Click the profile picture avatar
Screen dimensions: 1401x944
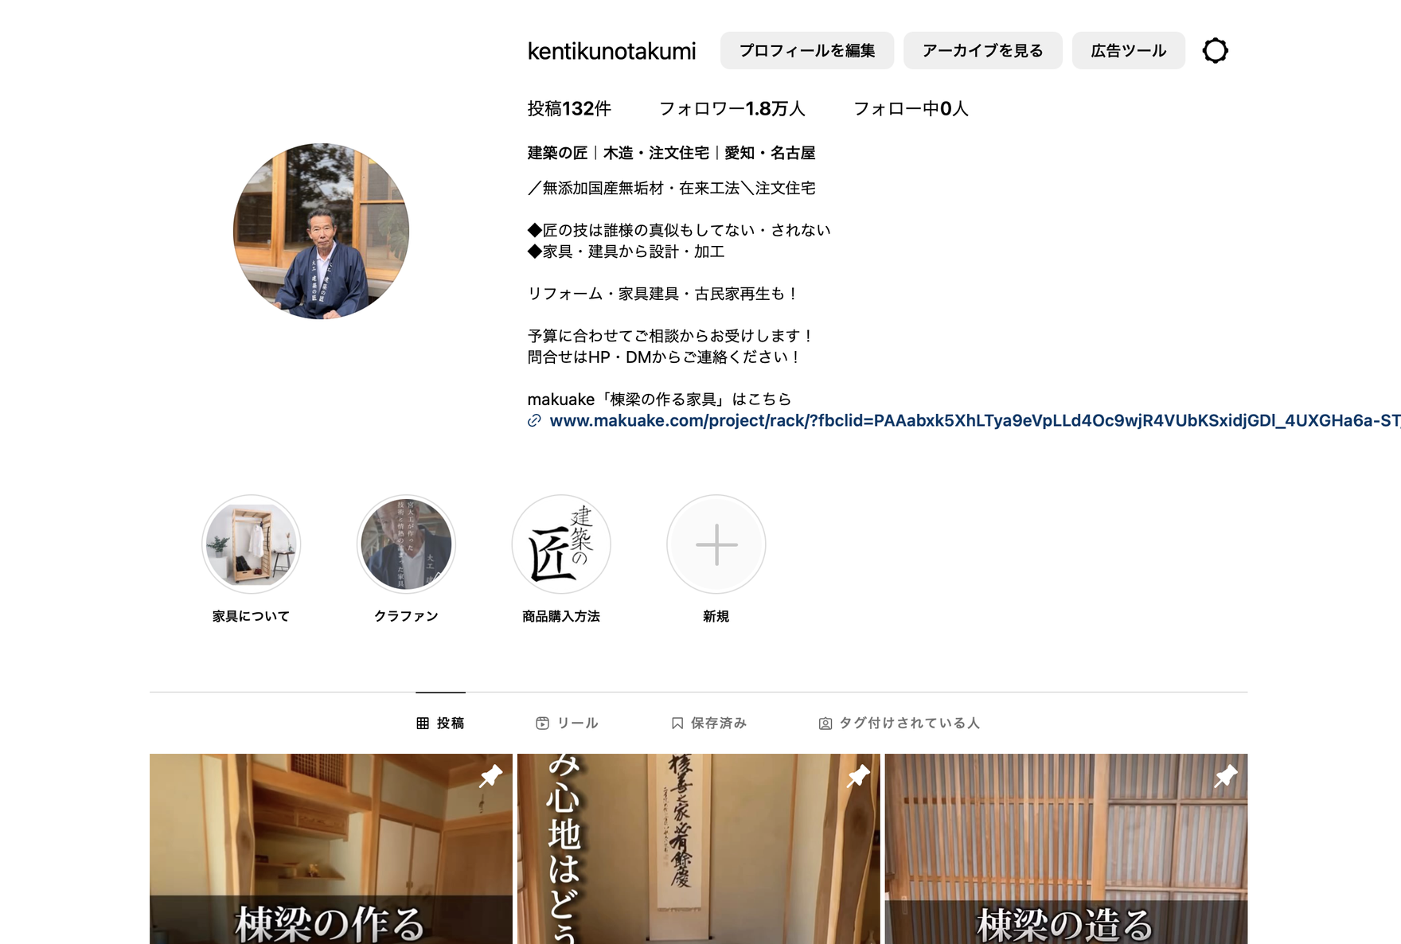point(321,232)
